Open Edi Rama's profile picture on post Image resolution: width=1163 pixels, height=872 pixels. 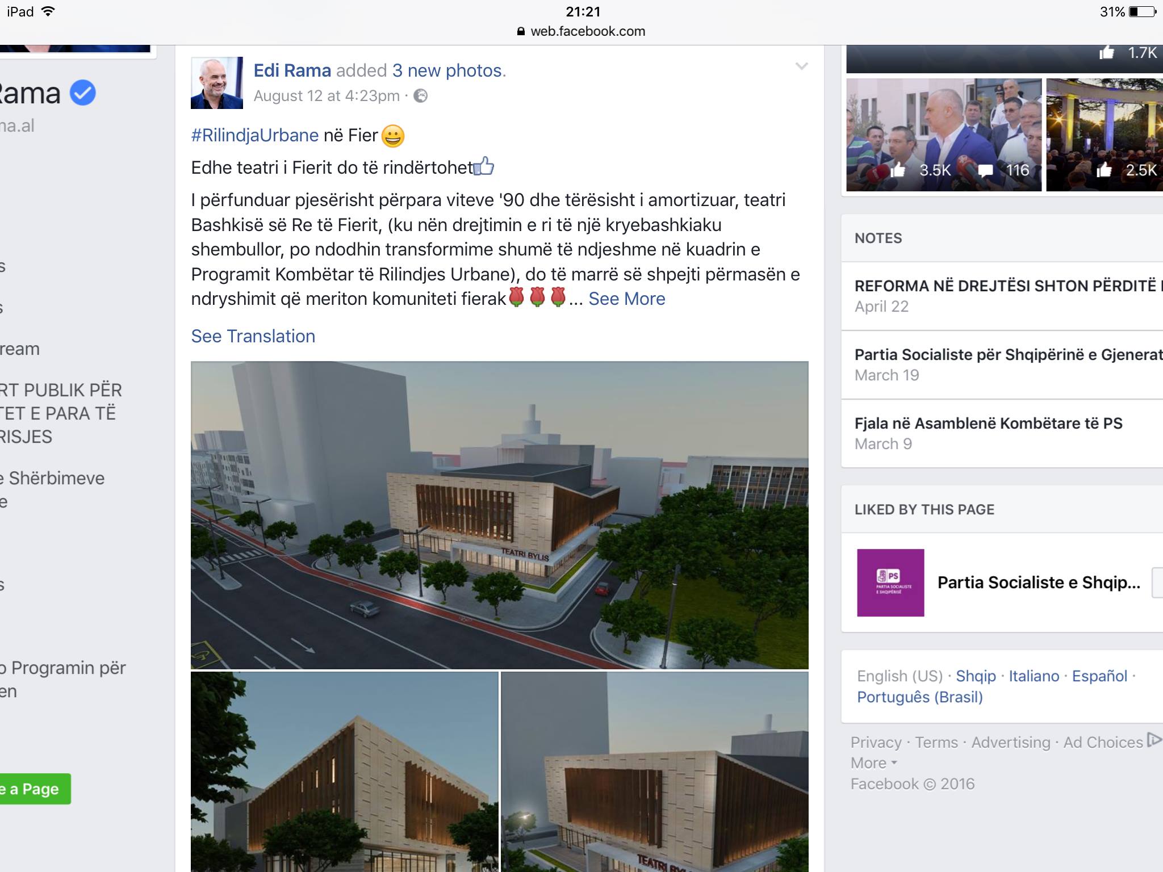(217, 82)
